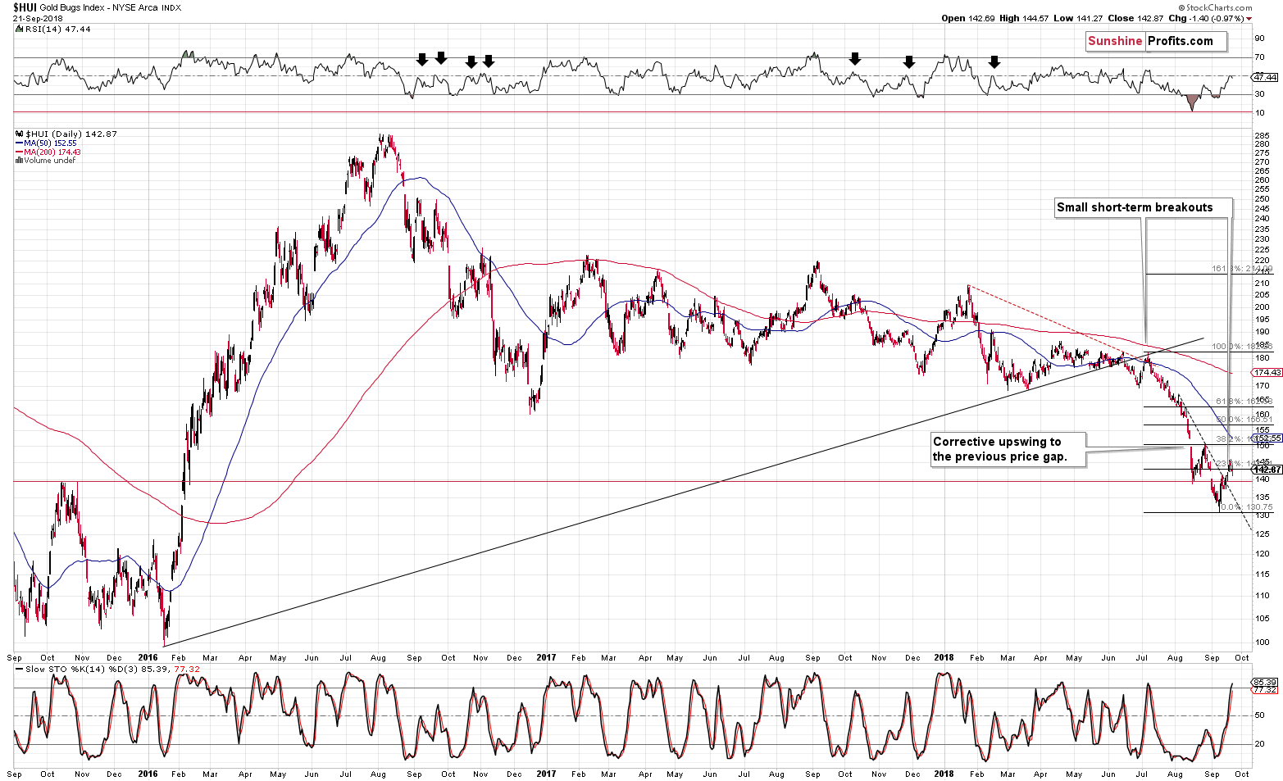Click the 100.0% Fibonacci level label
This screenshot has width=1283, height=781.
pos(1242,347)
